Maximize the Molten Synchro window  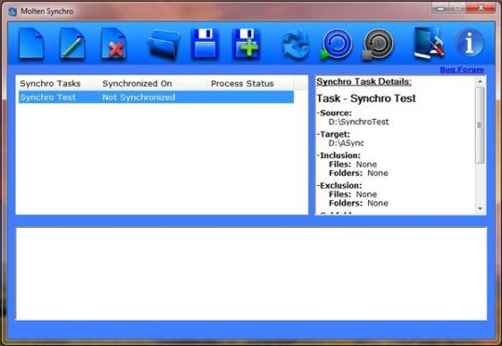tap(457, 8)
